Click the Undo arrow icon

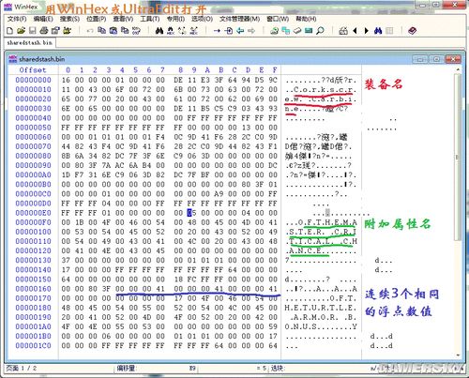(90, 31)
